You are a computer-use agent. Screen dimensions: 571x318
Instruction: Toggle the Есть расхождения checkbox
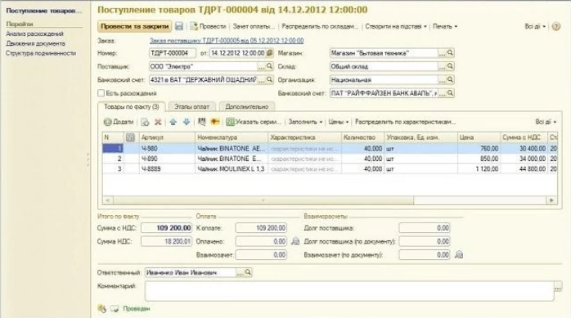[x=101, y=93]
